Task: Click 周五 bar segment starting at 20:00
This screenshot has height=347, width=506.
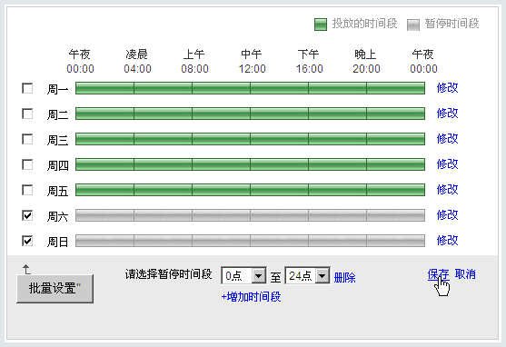Action: (396, 190)
